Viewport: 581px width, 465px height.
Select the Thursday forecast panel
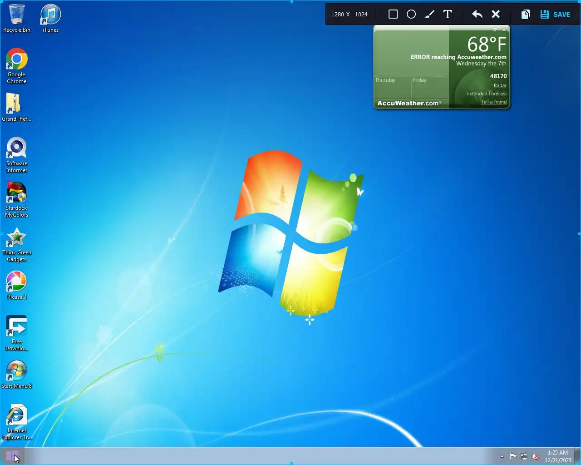[x=393, y=87]
